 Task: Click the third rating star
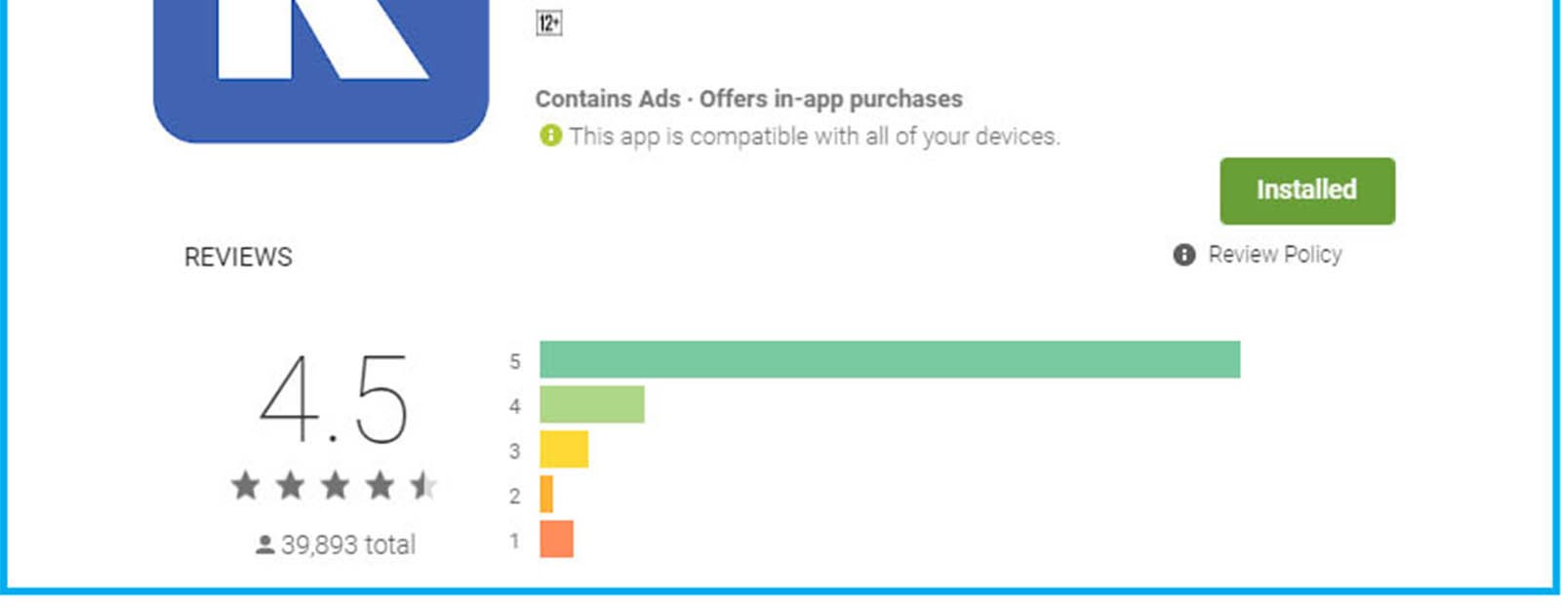click(336, 485)
